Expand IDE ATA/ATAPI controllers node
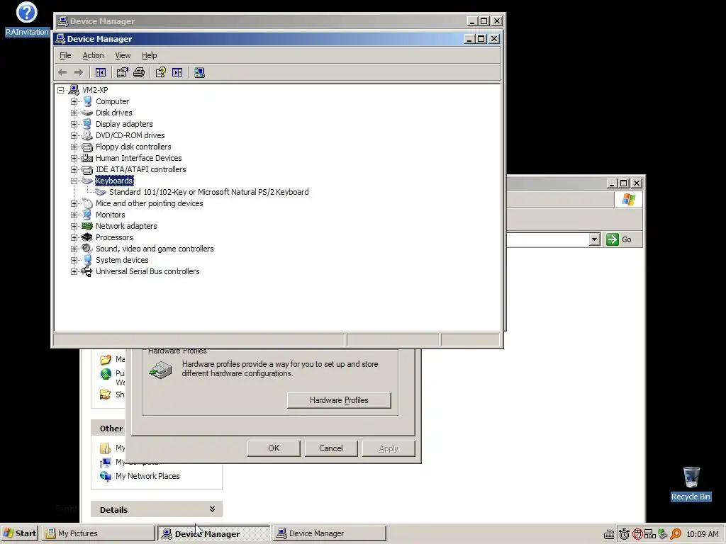Image resolution: width=726 pixels, height=544 pixels. (74, 169)
